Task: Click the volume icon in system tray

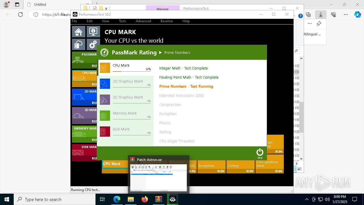Action: click(327, 199)
